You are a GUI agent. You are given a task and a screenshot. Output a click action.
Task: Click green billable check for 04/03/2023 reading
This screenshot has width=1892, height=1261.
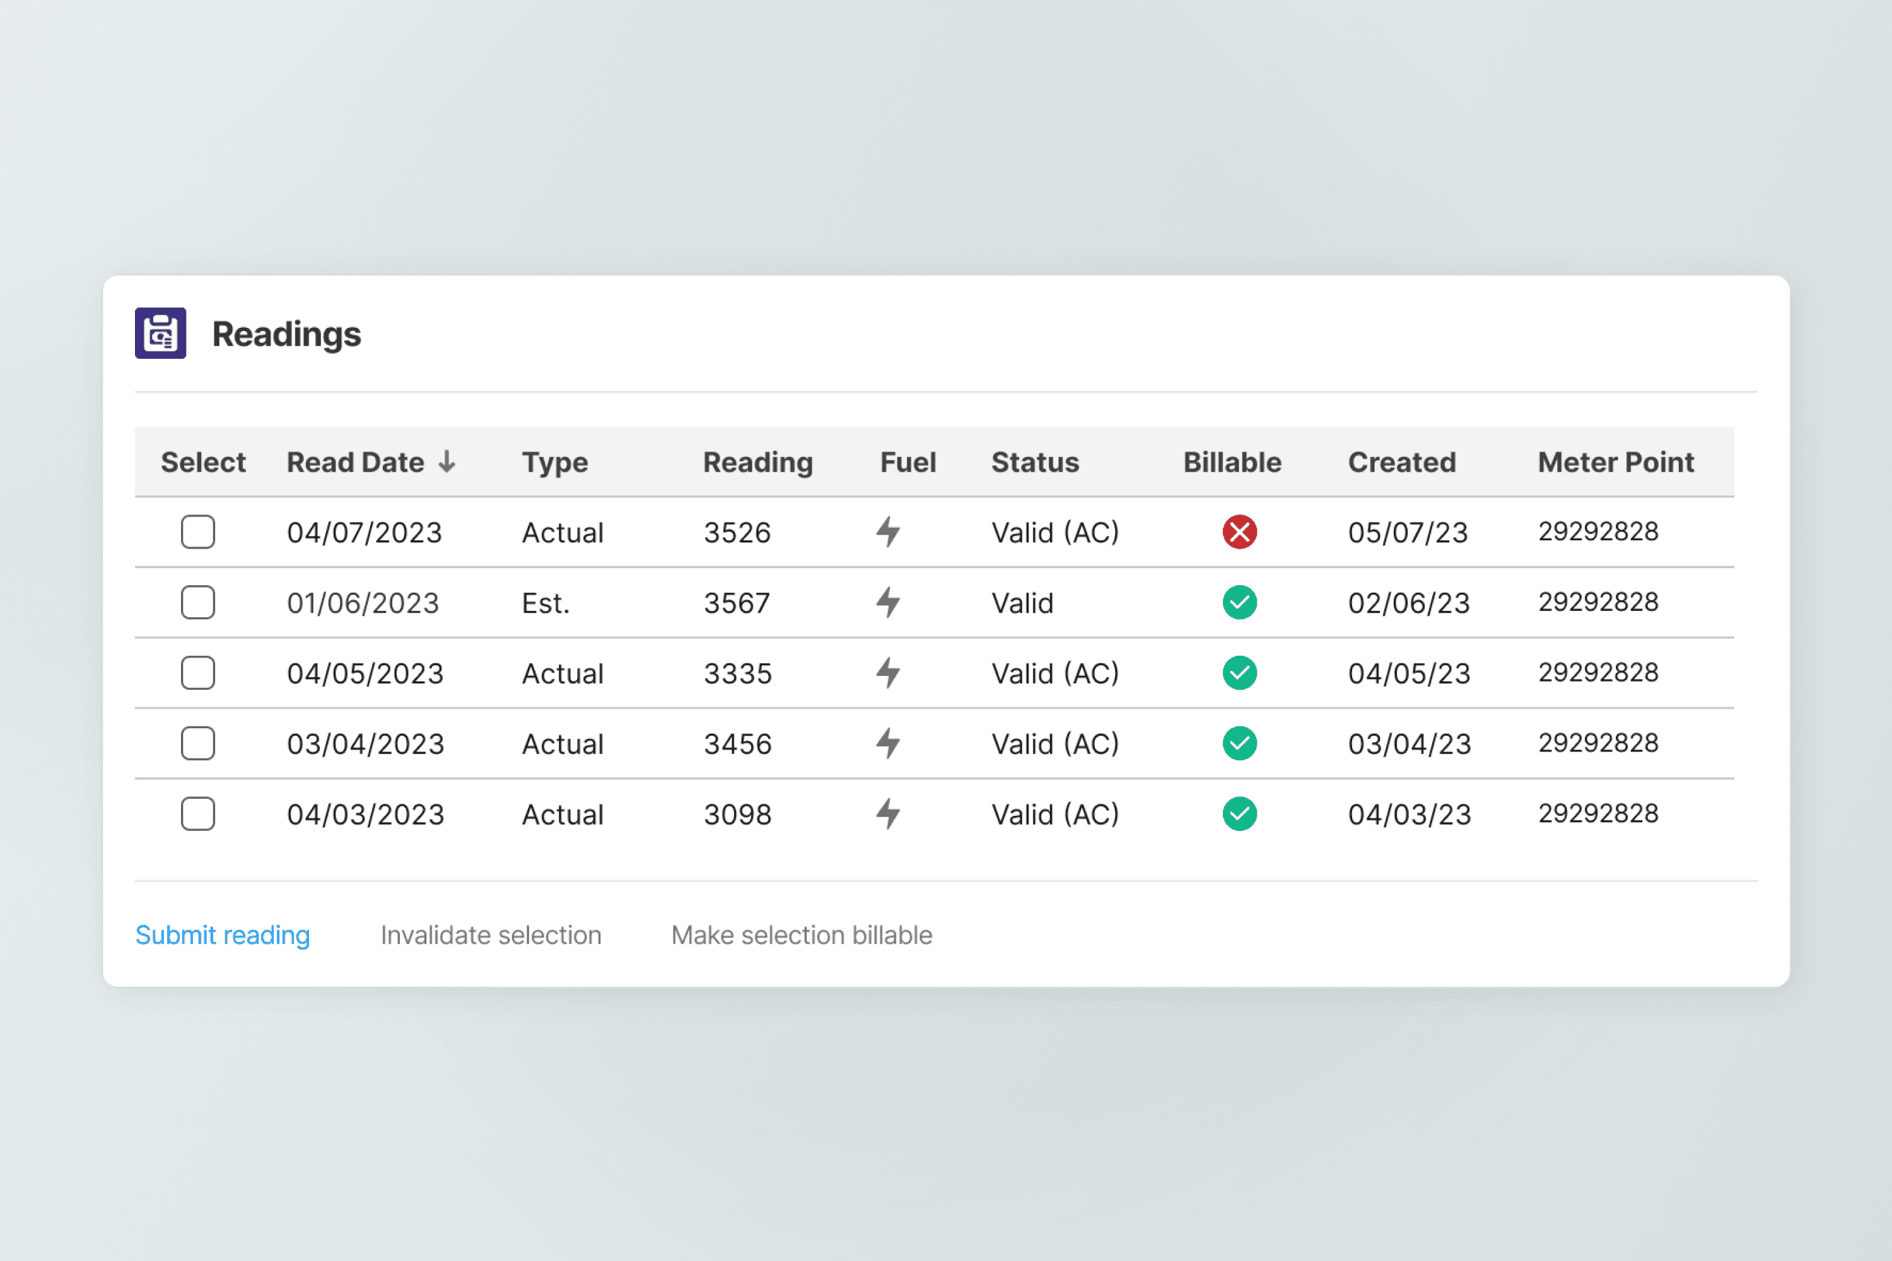tap(1239, 814)
